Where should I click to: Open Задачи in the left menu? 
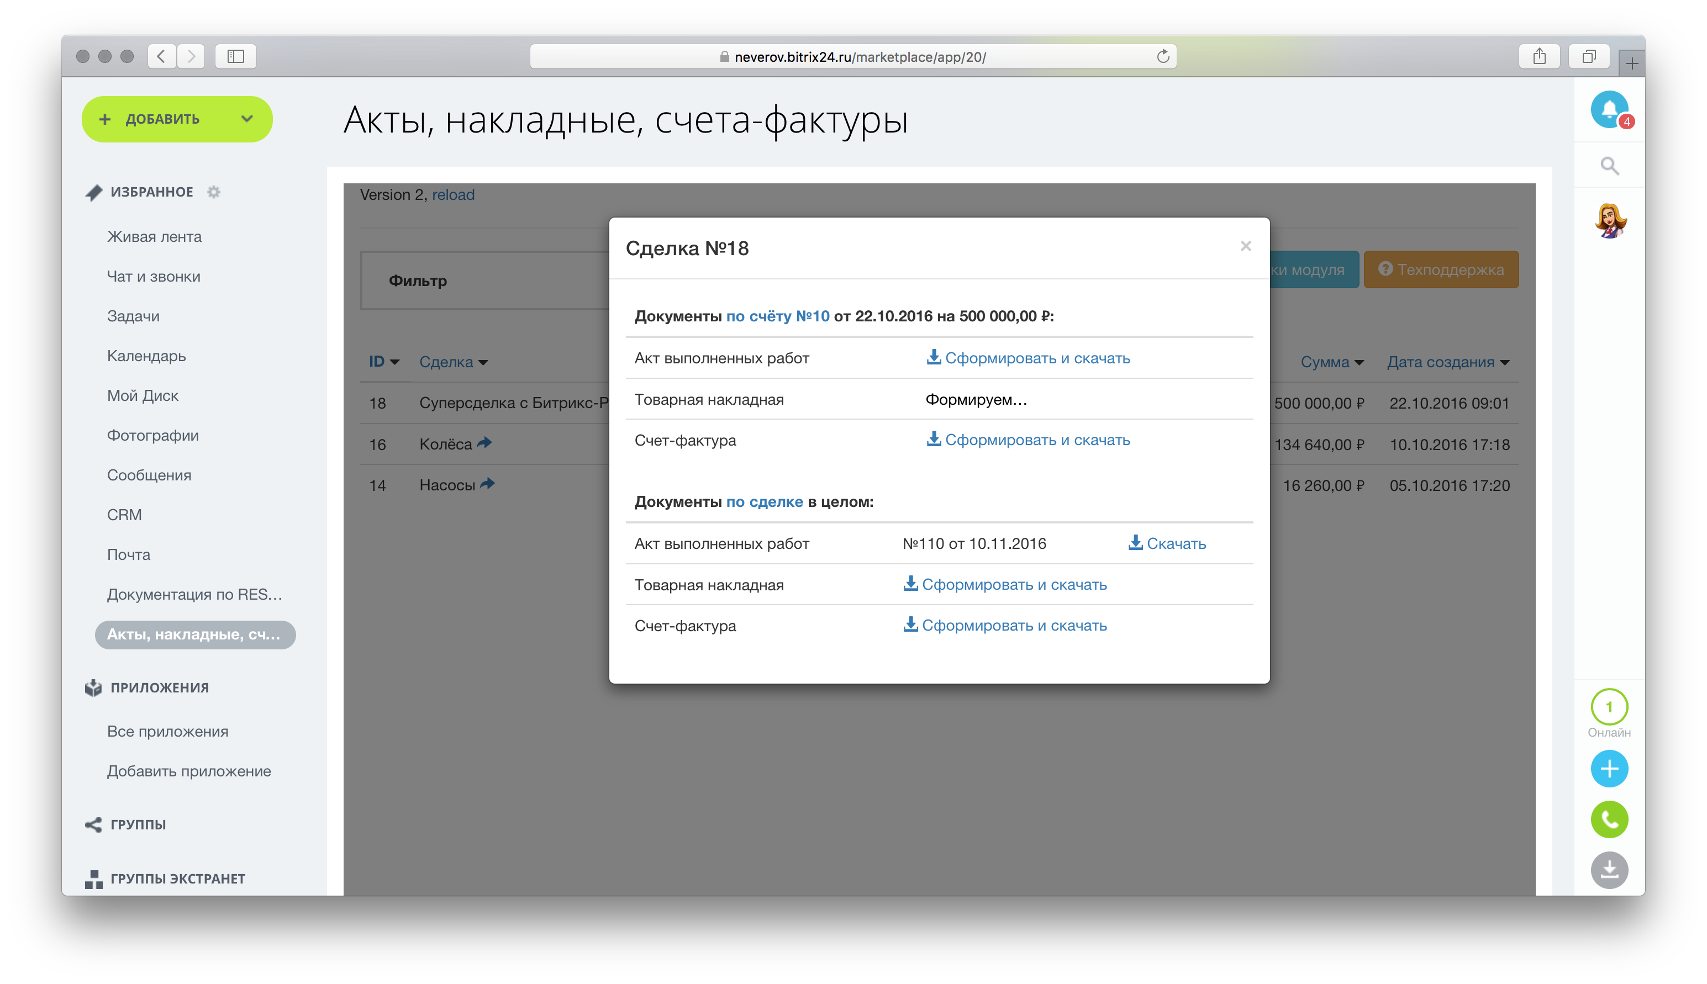pos(133,316)
